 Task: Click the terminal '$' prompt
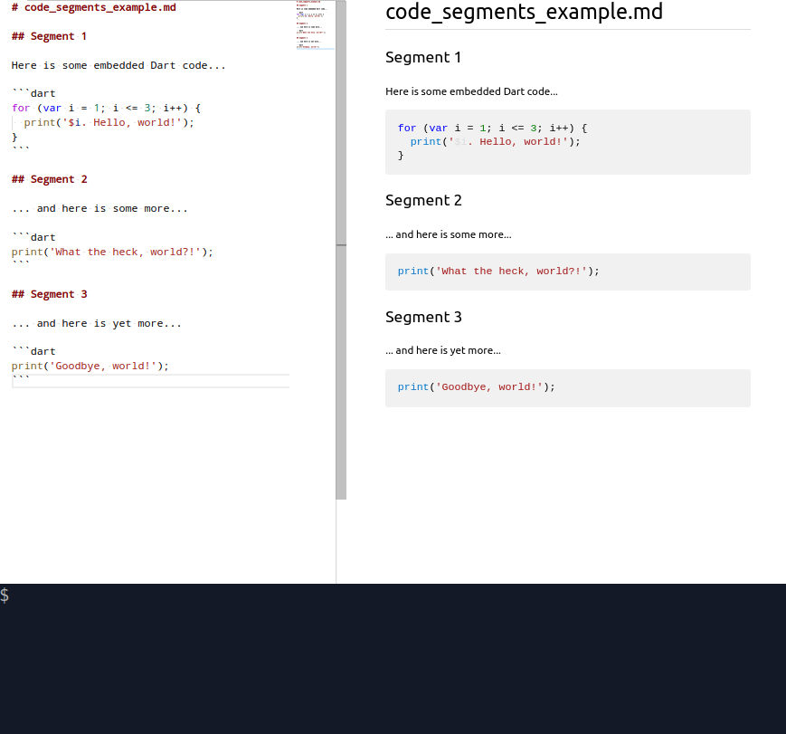click(5, 596)
